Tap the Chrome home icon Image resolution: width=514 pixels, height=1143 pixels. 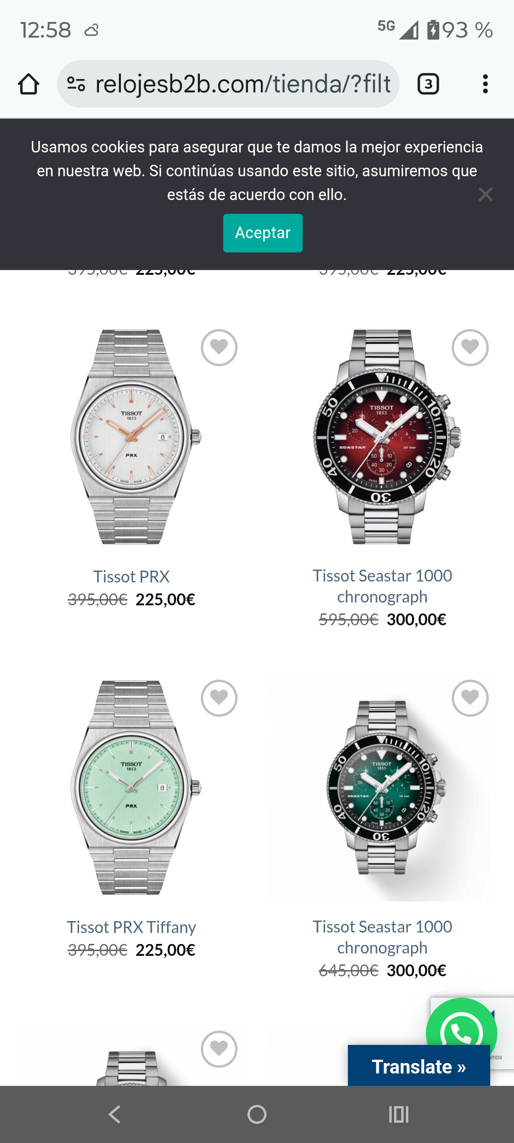coord(29,84)
